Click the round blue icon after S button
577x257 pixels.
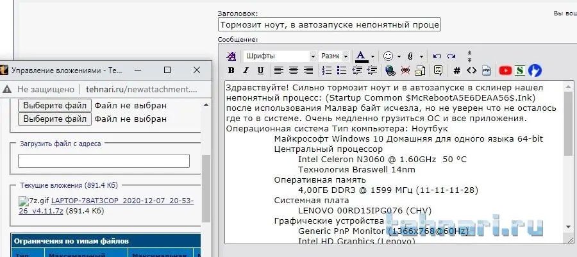pos(535,70)
